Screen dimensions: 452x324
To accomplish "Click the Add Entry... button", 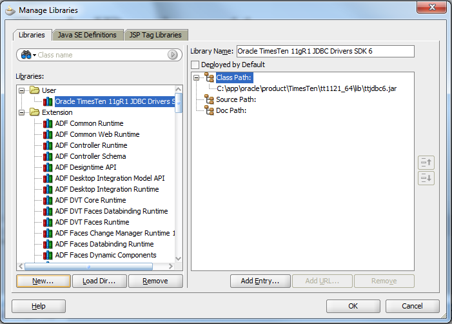I will point(260,281).
